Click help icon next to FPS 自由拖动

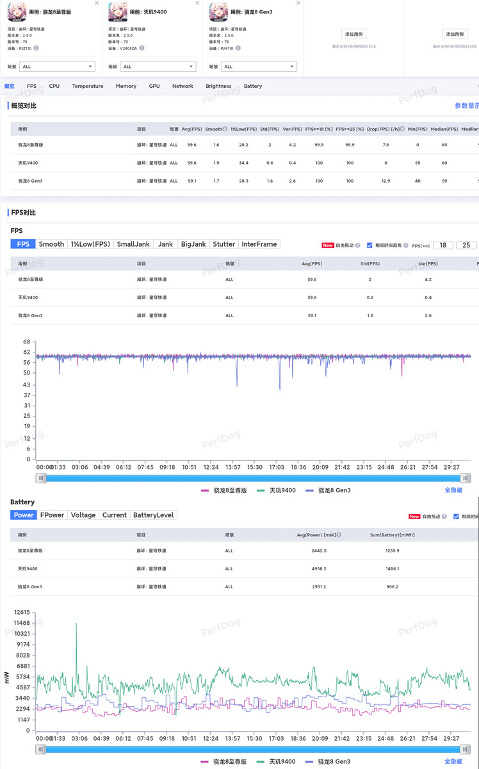(x=358, y=245)
